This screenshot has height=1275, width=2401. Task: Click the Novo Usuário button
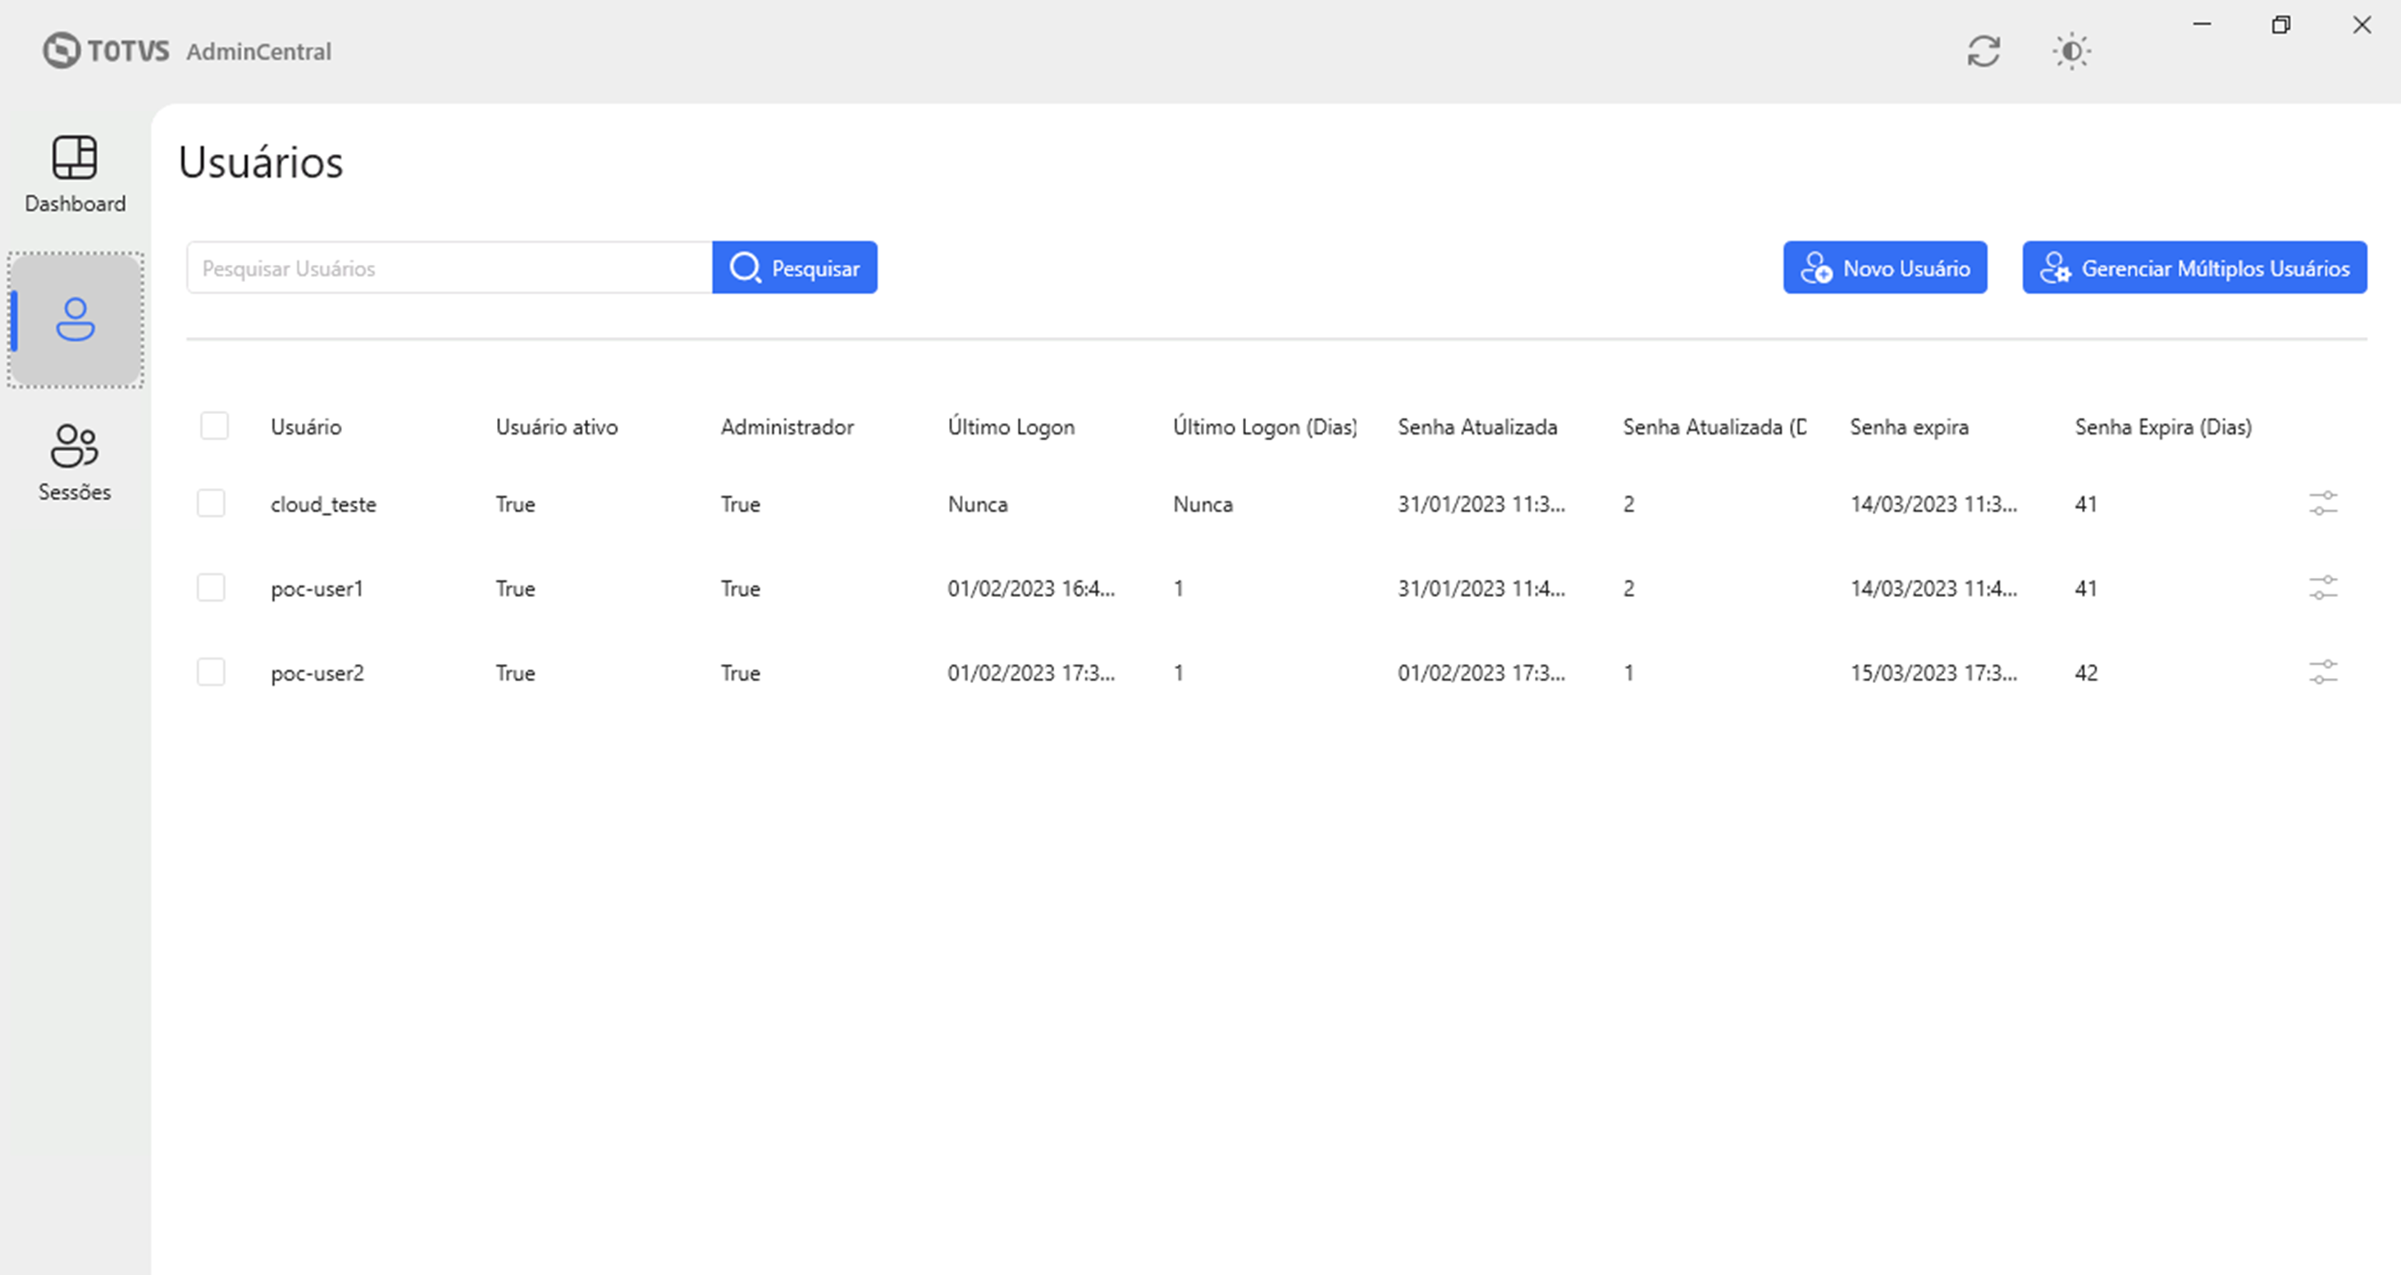(1885, 267)
